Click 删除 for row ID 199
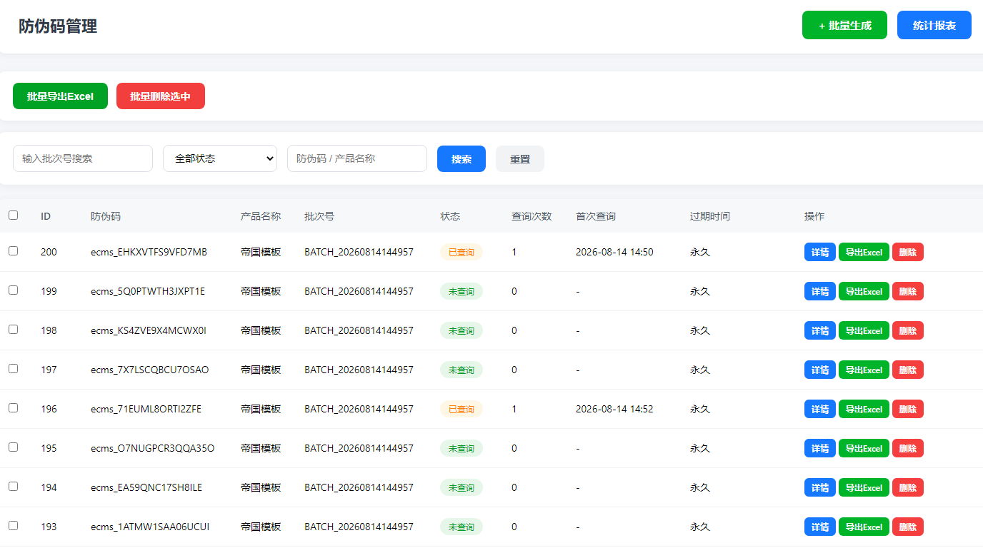The image size is (983, 548). (908, 291)
